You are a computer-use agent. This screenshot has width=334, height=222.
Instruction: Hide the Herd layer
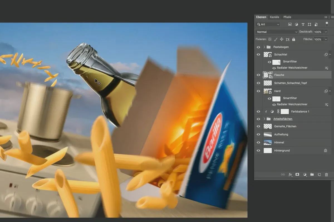(x=259, y=91)
